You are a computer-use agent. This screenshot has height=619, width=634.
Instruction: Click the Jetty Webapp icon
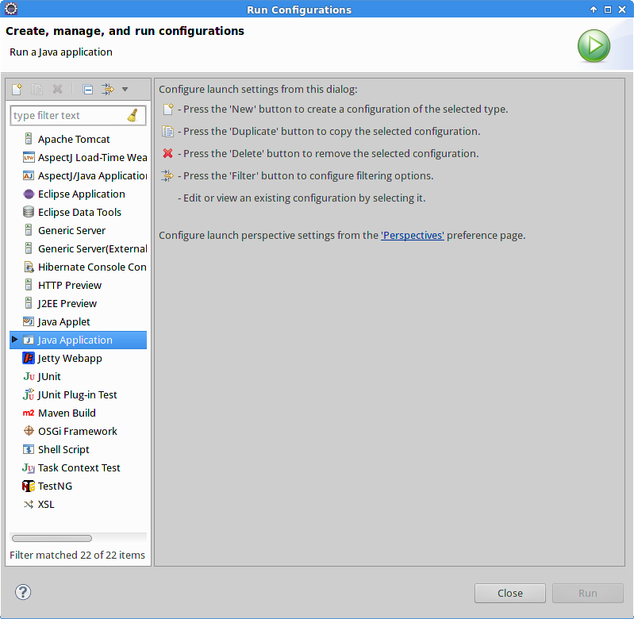coord(29,358)
